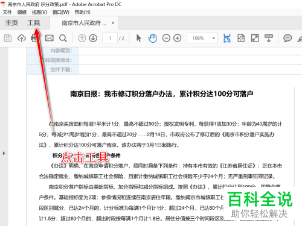Choose the selection arrow cursor tool
The image size is (302, 226).
pos(139,38)
